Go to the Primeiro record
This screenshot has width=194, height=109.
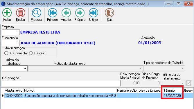(53, 13)
